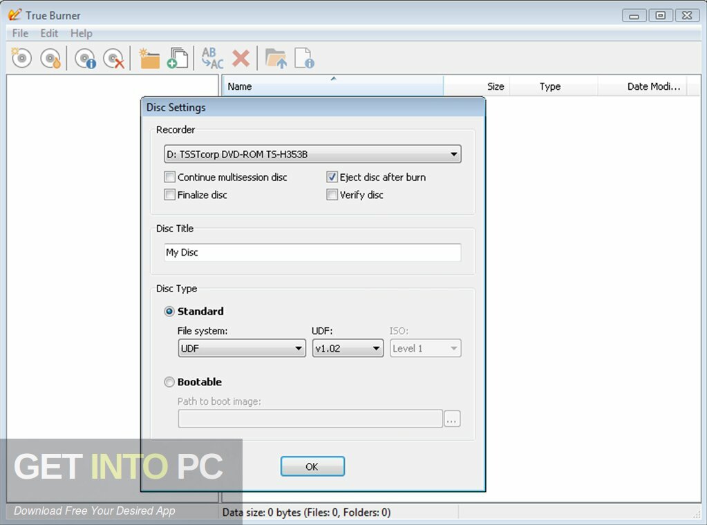Viewport: 707px width, 525px height.
Task: Click the Path to boot image field
Action: point(310,419)
